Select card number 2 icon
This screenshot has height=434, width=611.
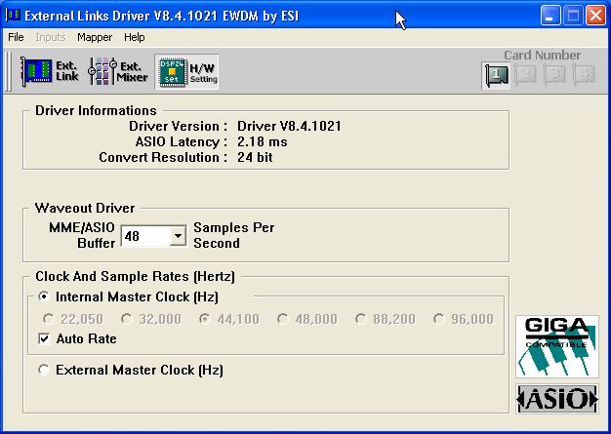[x=525, y=74]
